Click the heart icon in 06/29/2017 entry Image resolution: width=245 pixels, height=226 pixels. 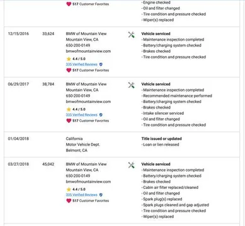(x=69, y=121)
